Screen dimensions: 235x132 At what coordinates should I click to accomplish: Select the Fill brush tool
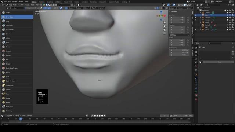(17, 59)
